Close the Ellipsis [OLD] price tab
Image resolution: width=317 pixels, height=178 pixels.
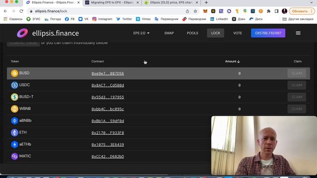point(197,2)
